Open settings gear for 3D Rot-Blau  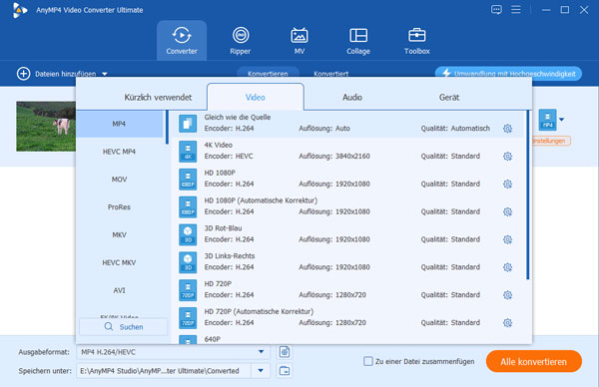[507, 239]
